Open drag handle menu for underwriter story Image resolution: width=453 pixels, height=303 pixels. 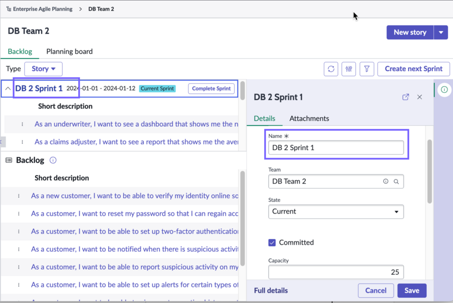click(22, 124)
